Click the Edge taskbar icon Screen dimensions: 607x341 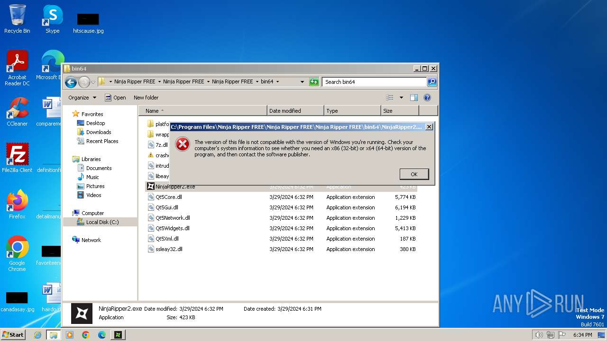pos(102,335)
